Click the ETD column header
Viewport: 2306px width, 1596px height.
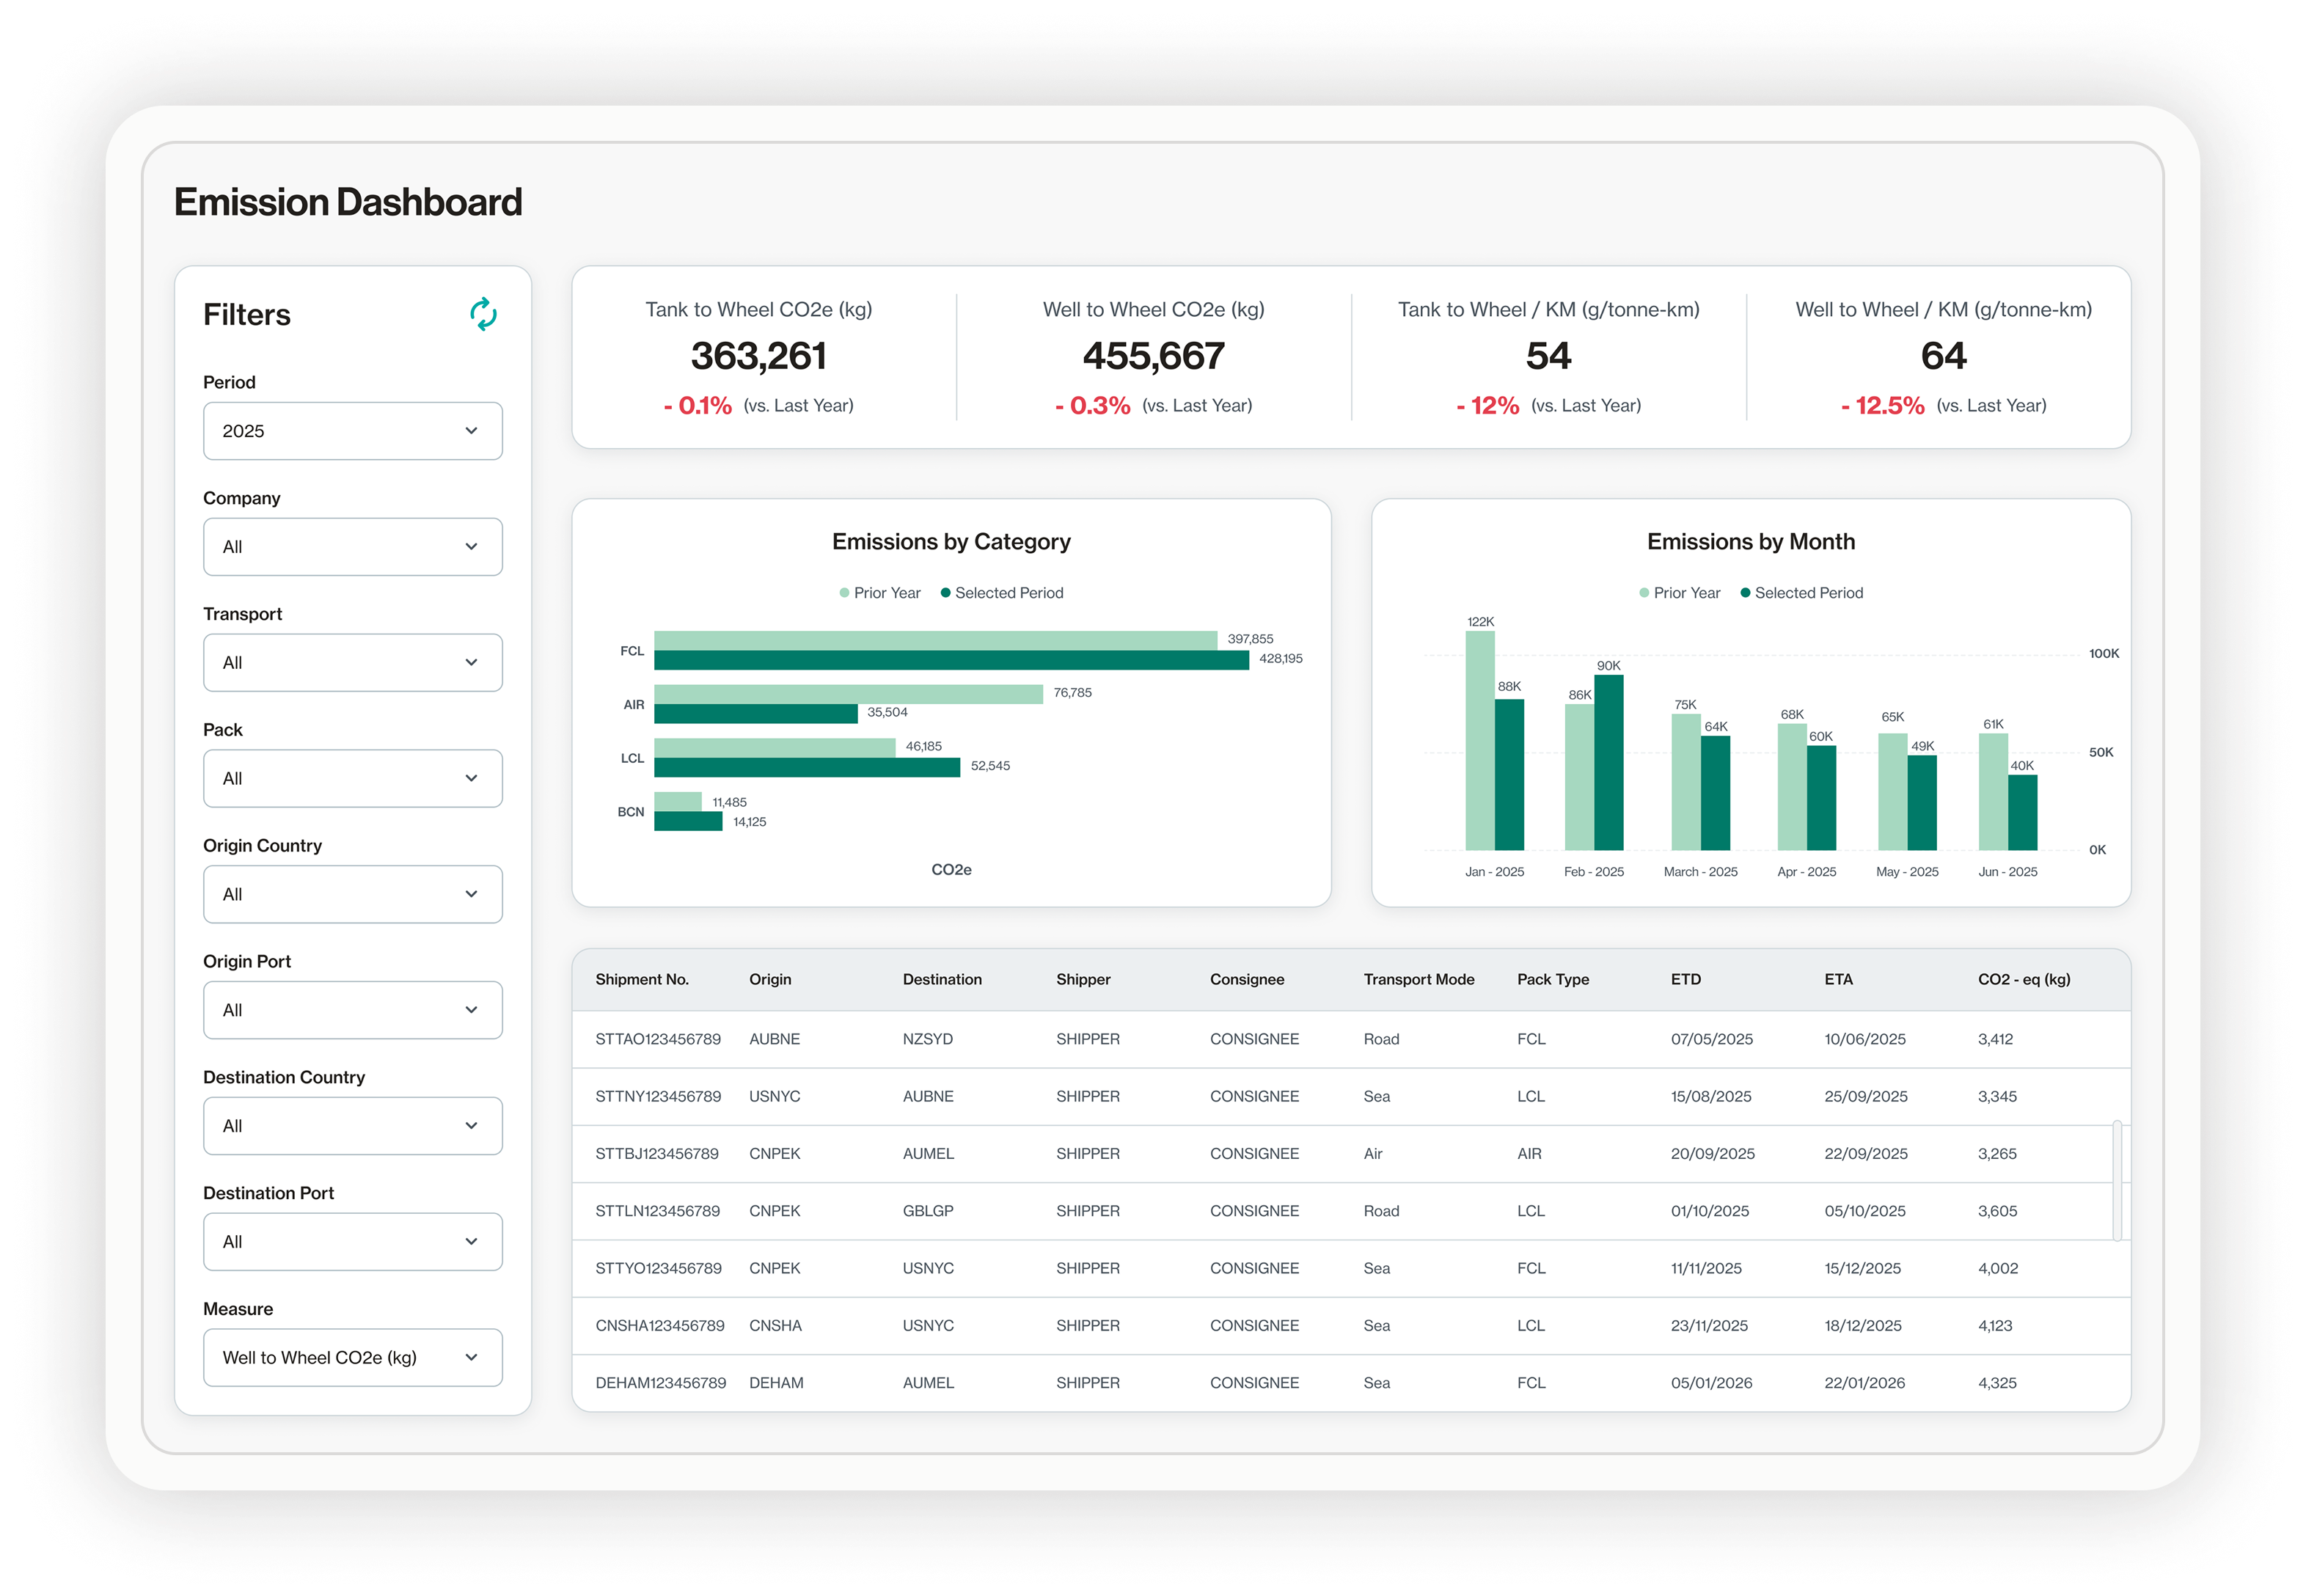tap(1685, 979)
